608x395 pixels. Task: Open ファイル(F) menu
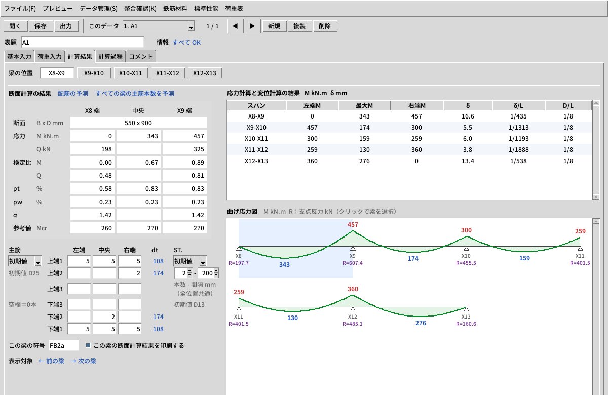point(20,9)
